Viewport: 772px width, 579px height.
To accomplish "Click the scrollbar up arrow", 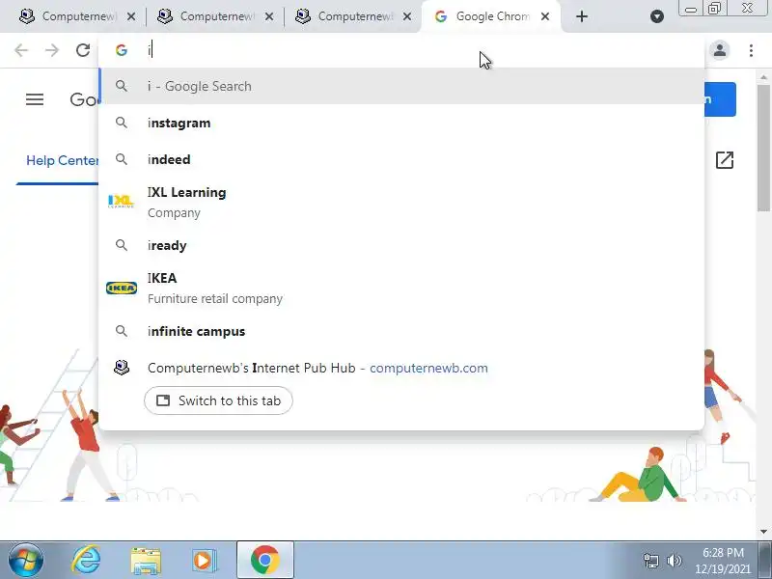I will coord(763,77).
